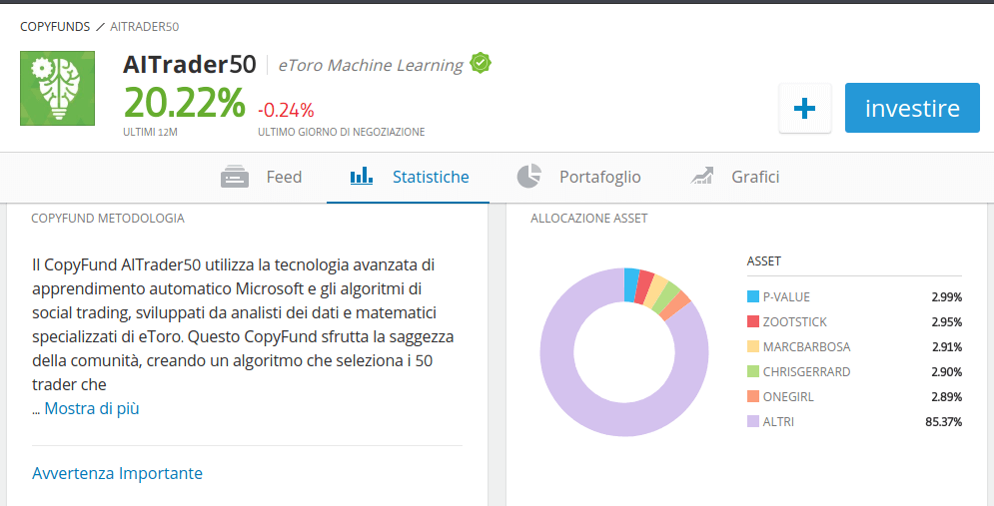Click the red ZOOTSTICK legend swatch
This screenshot has width=994, height=506.
752,322
